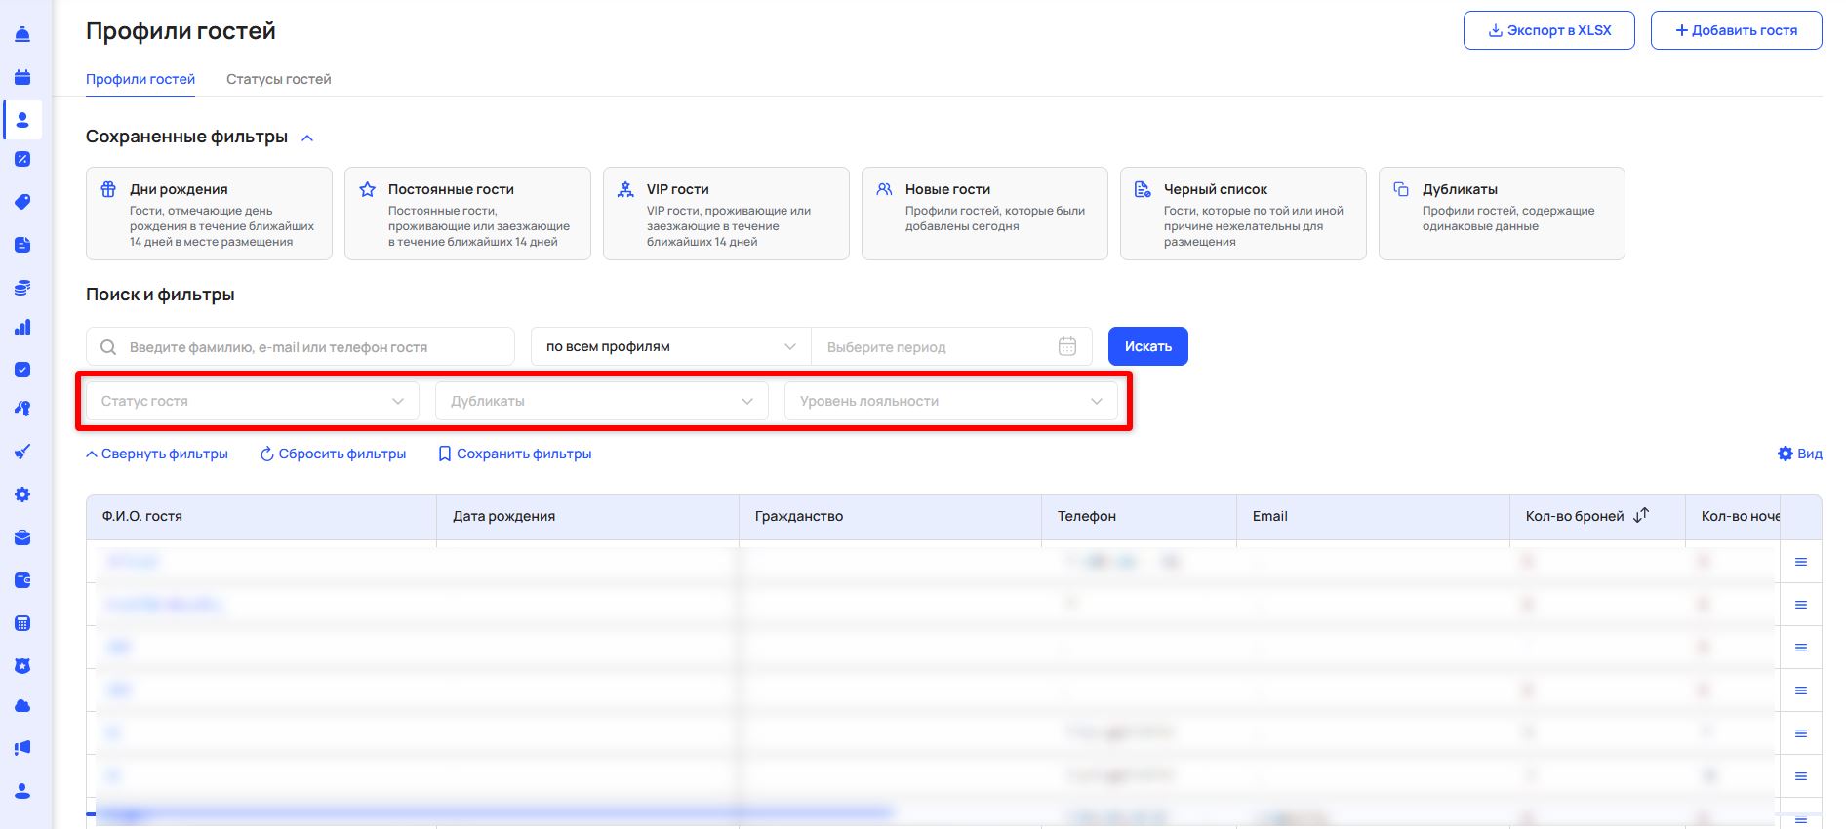Click the guest search input field
1846x829 pixels.
click(312, 346)
